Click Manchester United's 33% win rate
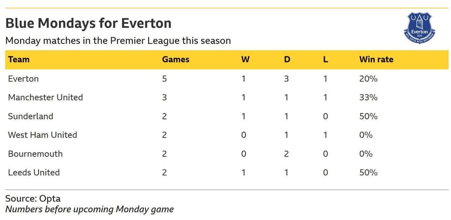 point(368,97)
